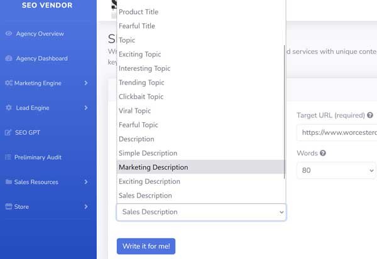Image resolution: width=377 pixels, height=259 pixels.
Task: Click help icon beside Words label
Action: point(323,154)
